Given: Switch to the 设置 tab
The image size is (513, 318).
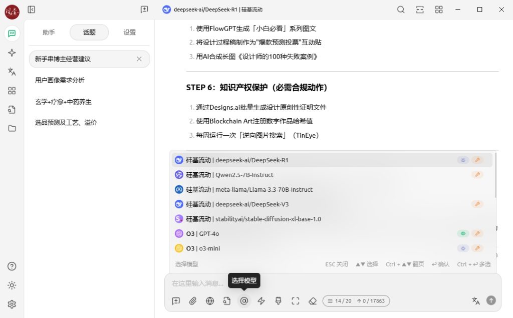Looking at the screenshot, I should 129,32.
